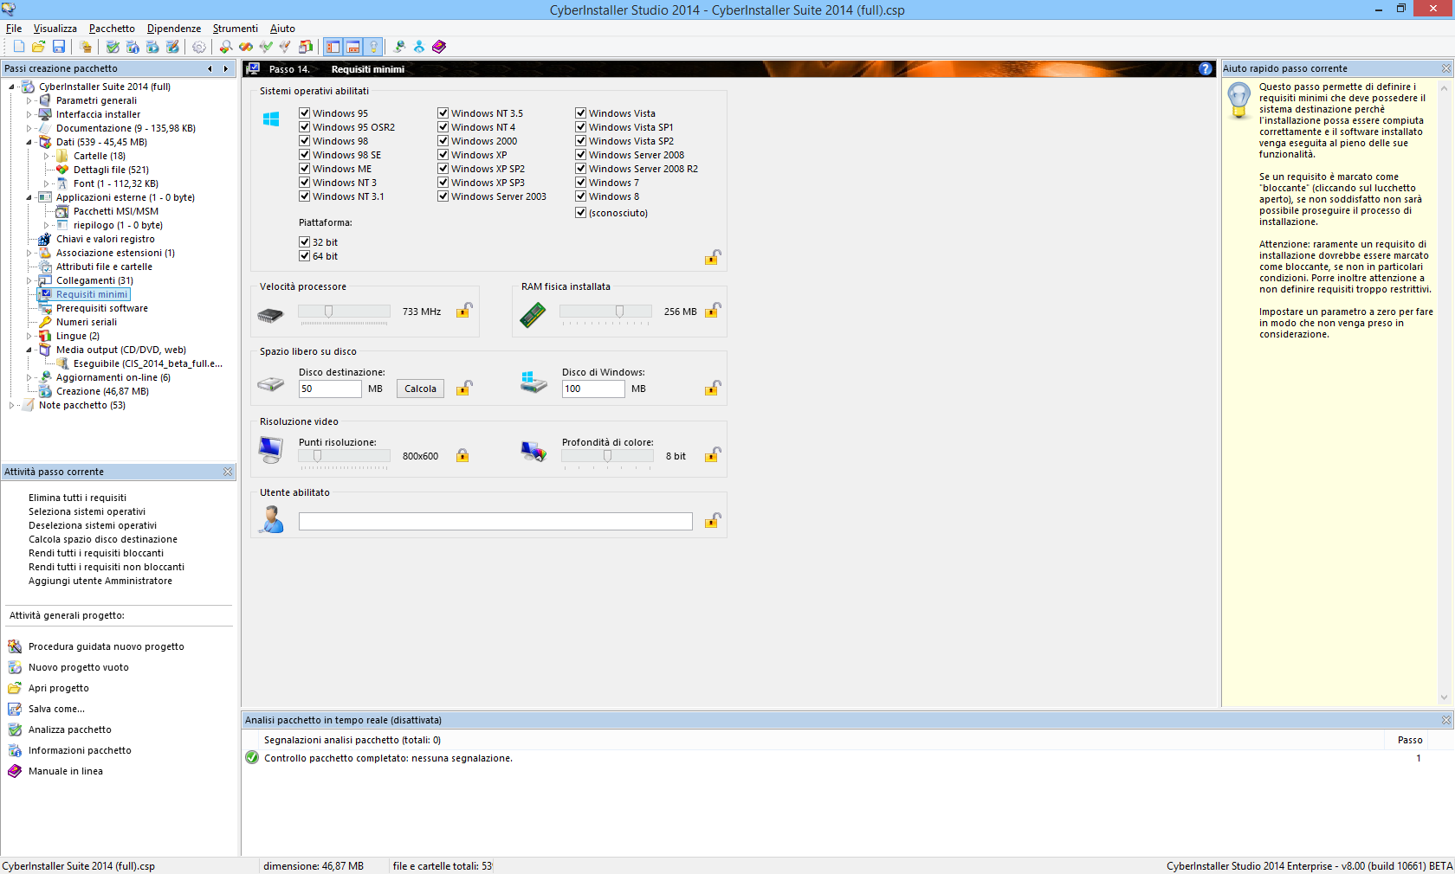Click the web user toolbar icon

[419, 47]
